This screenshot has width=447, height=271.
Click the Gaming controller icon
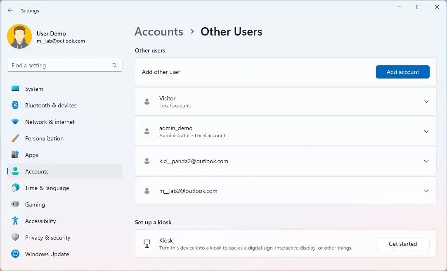[x=15, y=204]
